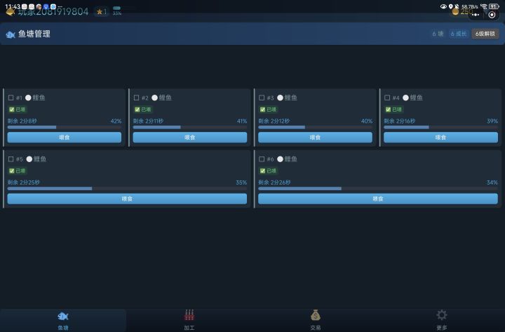The height and width of the screenshot is (332, 505).
Task: Click the 已喂 tag in pond #6
Action: (x=268, y=171)
